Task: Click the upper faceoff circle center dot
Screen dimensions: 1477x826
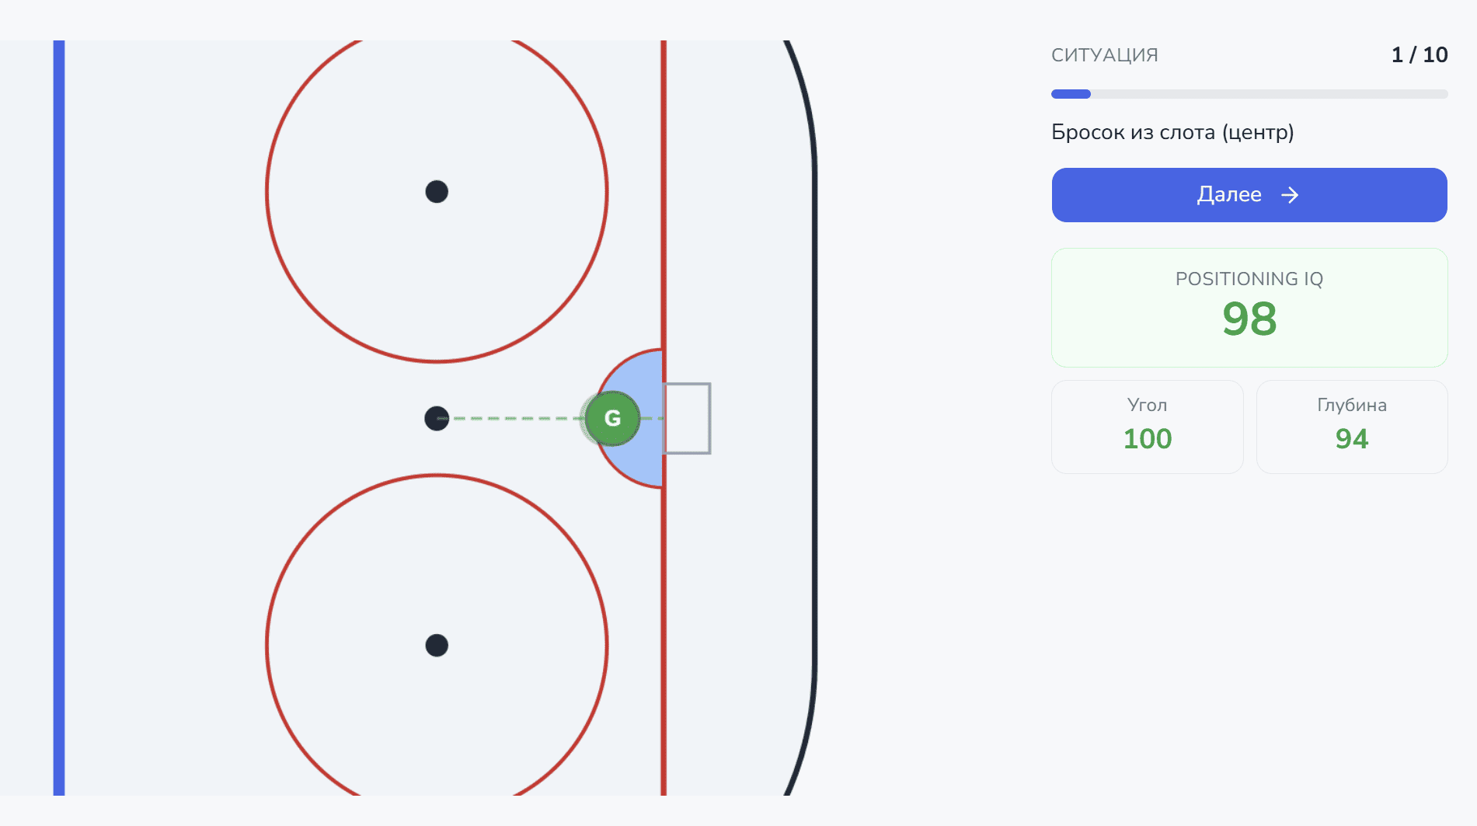Action: [x=437, y=192]
